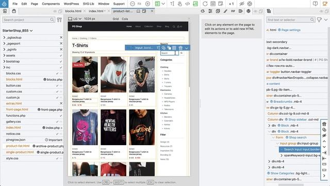The height and width of the screenshot is (186, 330).
Task: Expand the selected element toolbar chevron
Action: [x=187, y=48]
